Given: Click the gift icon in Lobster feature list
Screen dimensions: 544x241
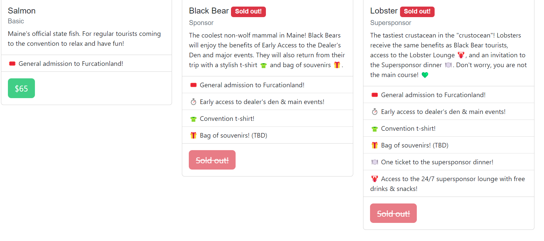Looking at the screenshot, I should 375,145.
